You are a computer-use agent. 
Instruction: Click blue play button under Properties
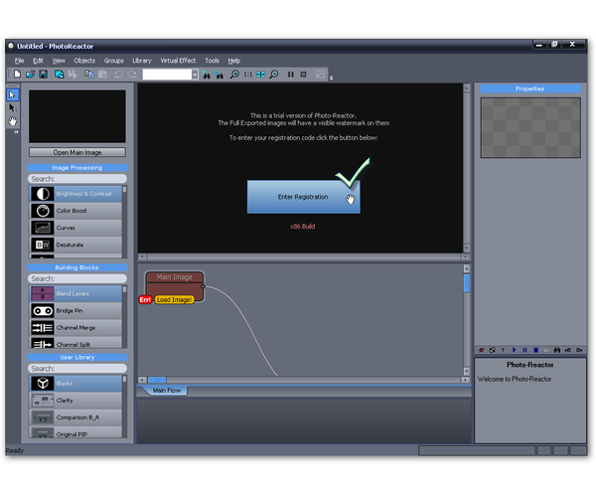pyautogui.click(x=514, y=350)
